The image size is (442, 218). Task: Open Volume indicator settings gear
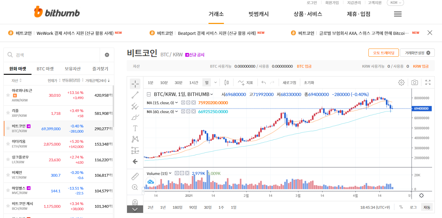[182, 173]
